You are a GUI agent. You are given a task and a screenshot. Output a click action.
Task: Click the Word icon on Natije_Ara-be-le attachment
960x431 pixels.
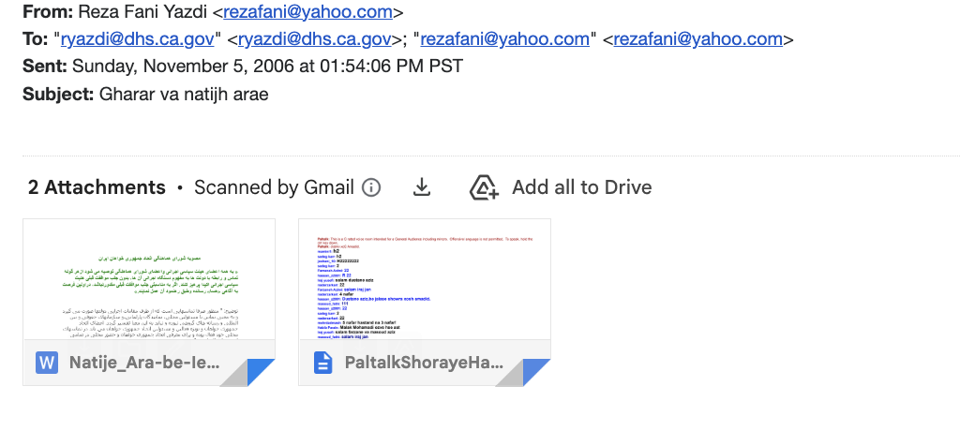(x=47, y=363)
